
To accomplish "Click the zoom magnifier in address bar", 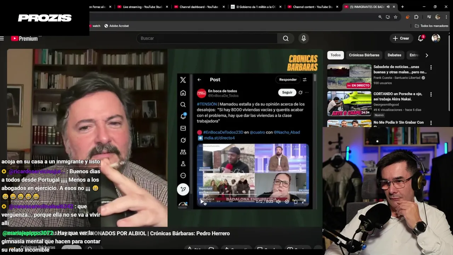I will pos(380,17).
